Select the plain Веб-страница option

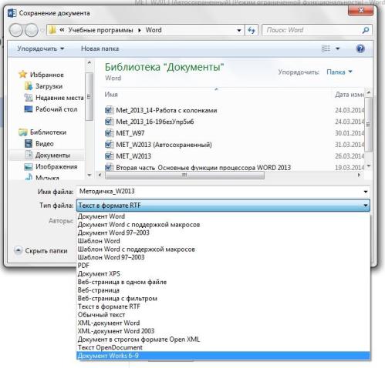point(223,290)
